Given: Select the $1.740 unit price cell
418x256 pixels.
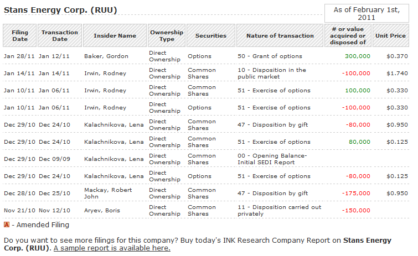Looking at the screenshot, I should tap(398, 74).
